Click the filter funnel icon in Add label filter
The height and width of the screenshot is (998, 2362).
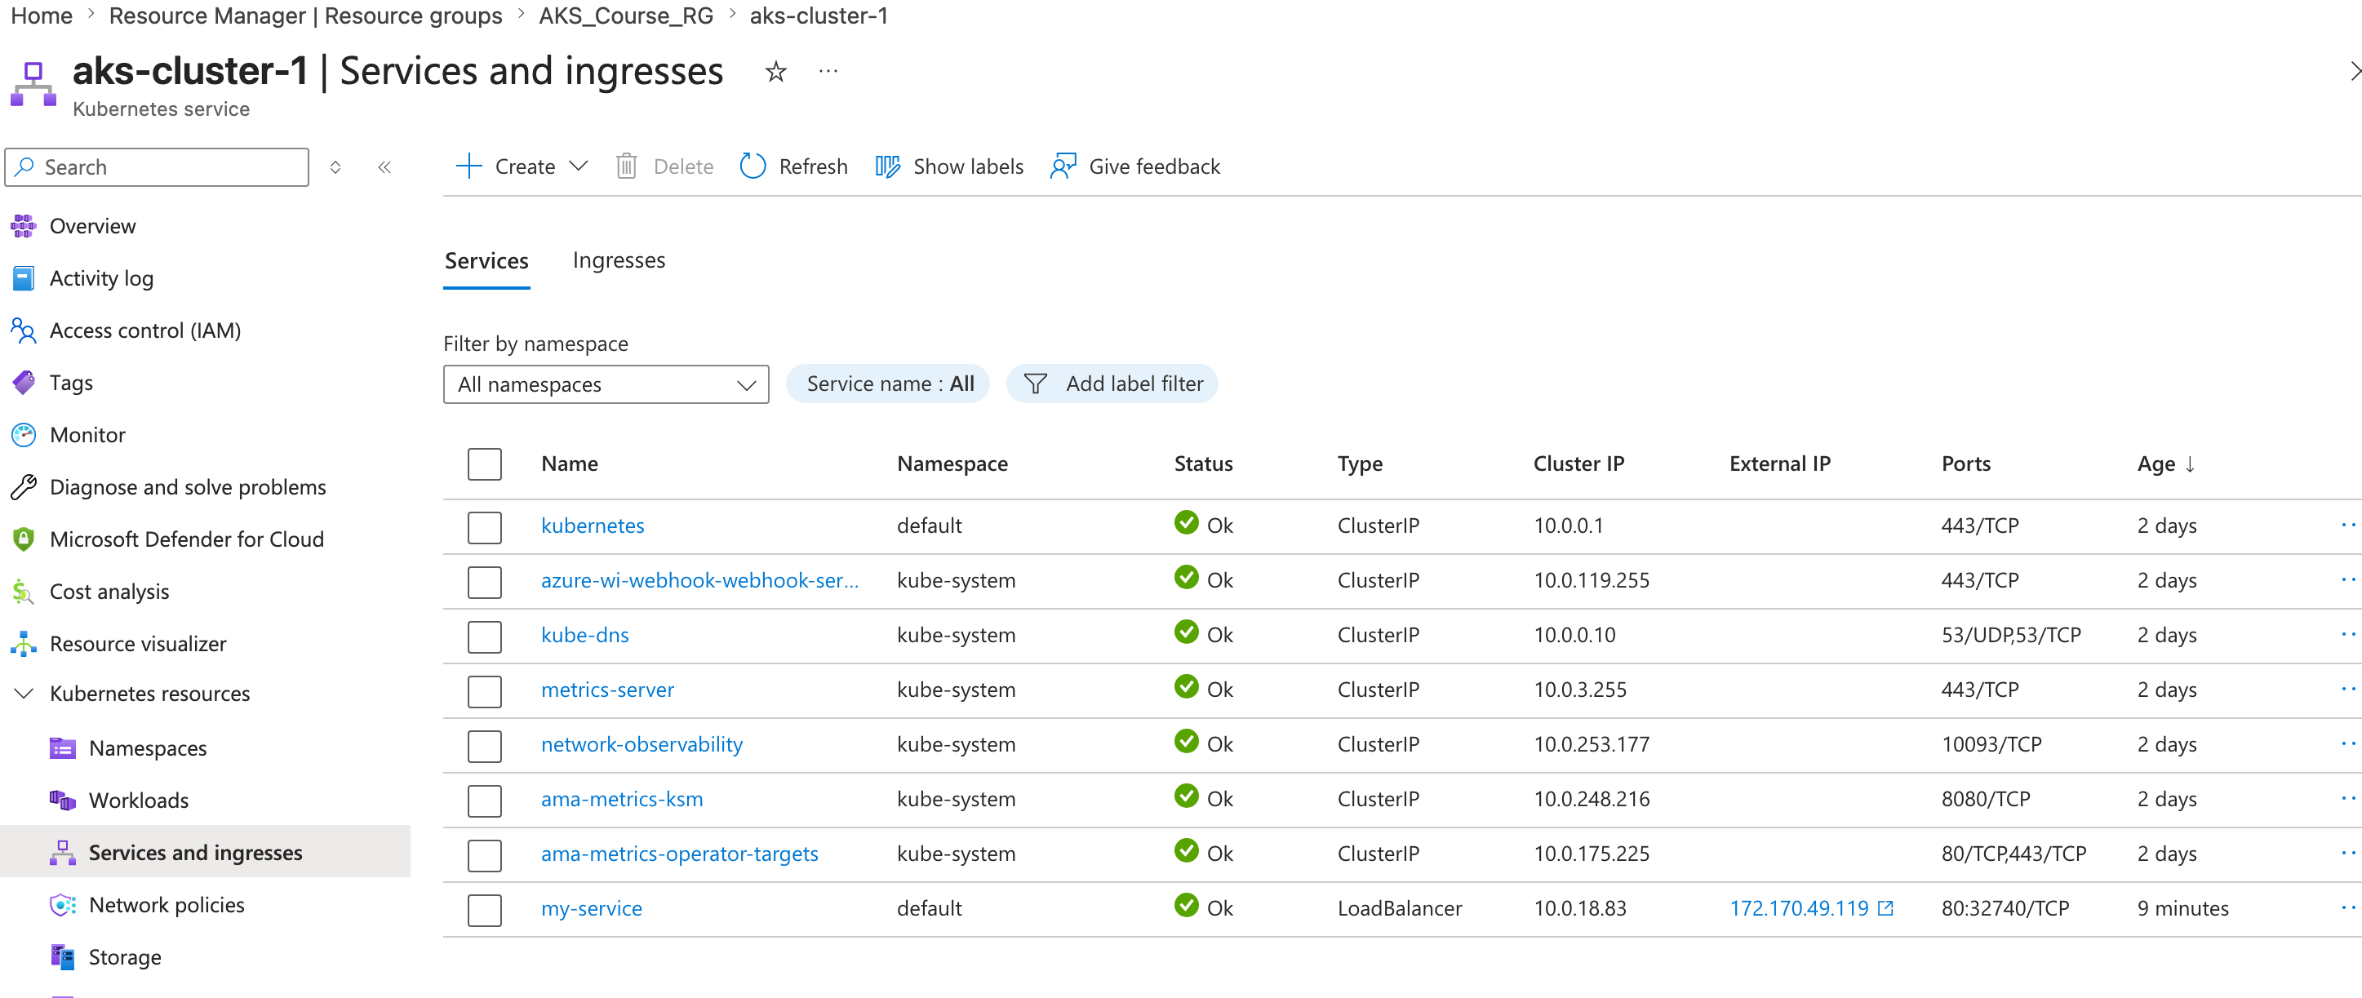1035,384
